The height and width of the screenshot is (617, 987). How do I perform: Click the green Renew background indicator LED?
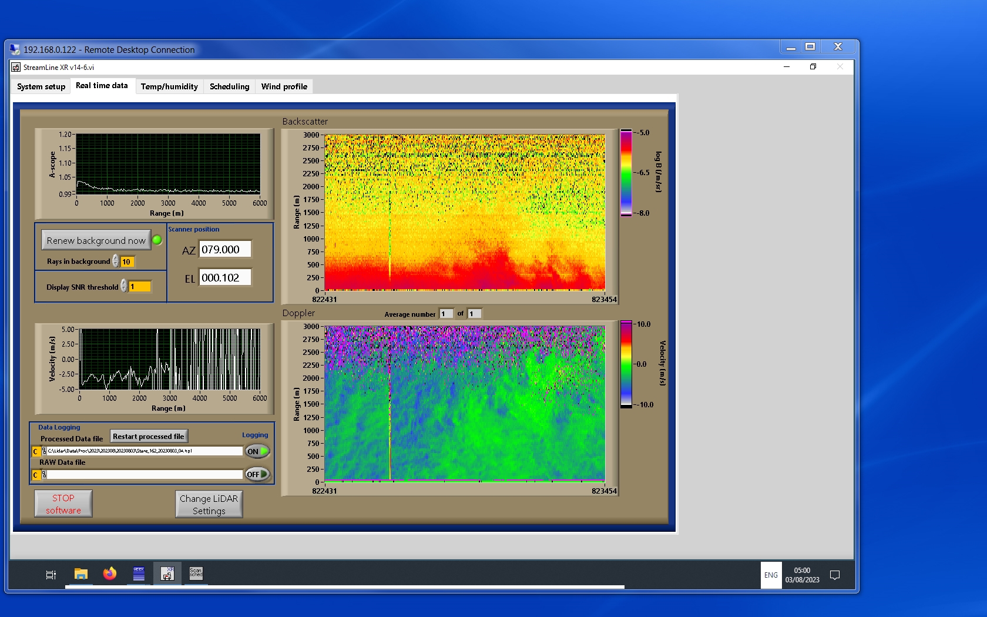[157, 240]
